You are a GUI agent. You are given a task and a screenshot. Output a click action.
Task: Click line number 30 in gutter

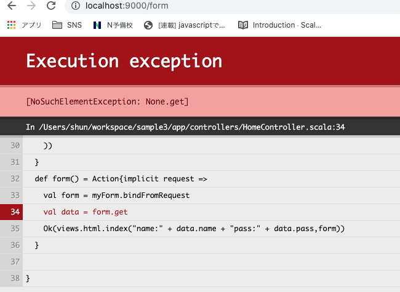(x=15, y=146)
